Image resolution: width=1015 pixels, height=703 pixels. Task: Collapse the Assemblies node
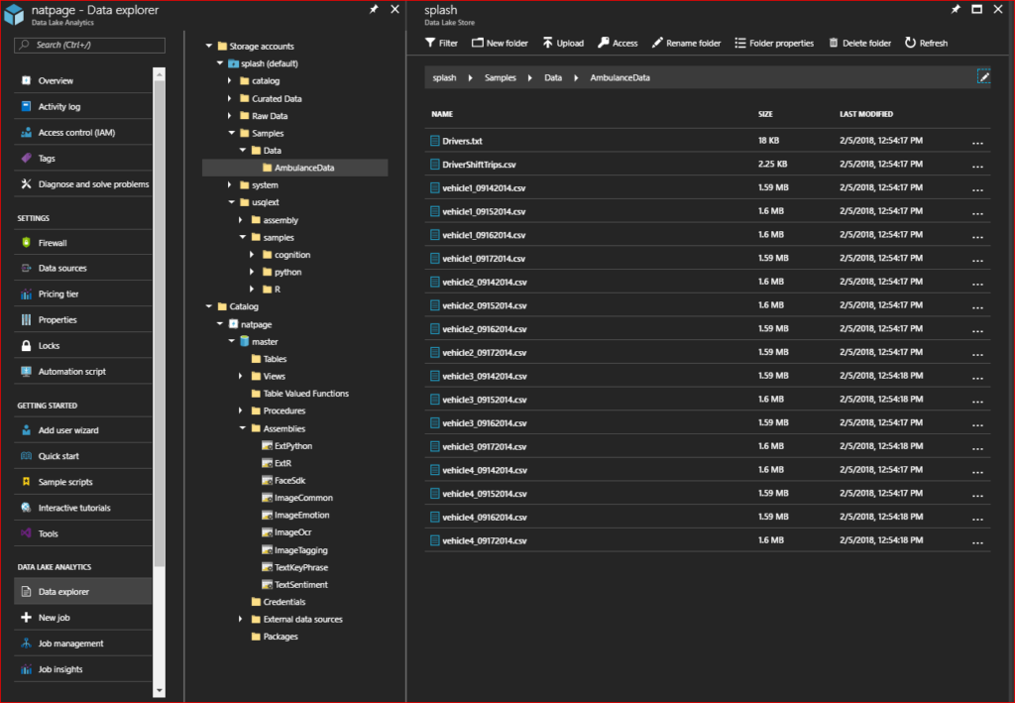[x=243, y=428]
